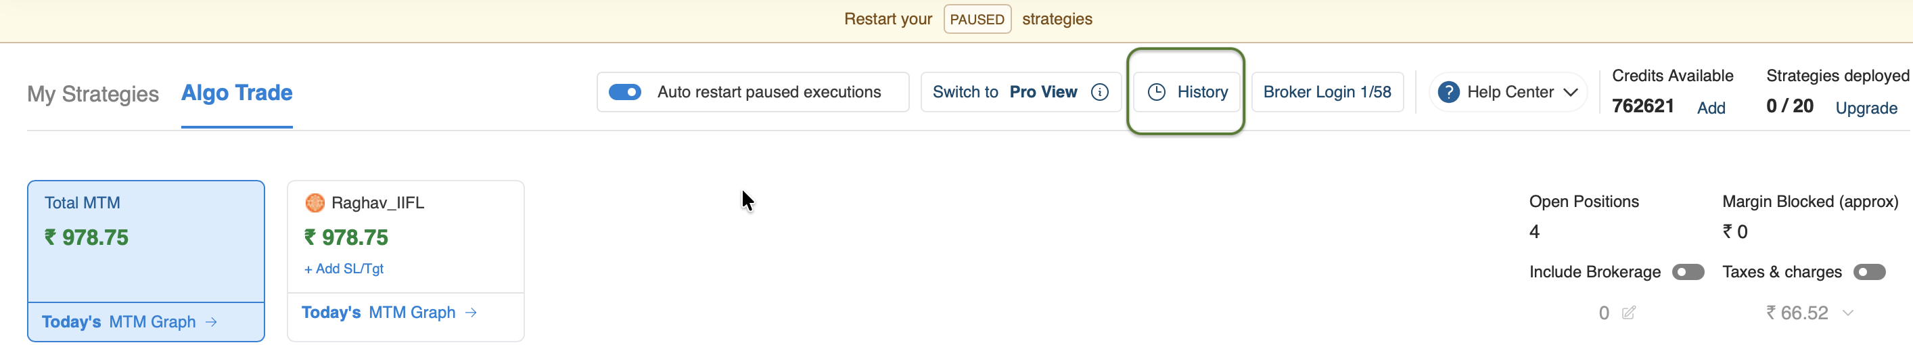Click the Pro View info icon
1913x345 pixels.
coord(1099,92)
